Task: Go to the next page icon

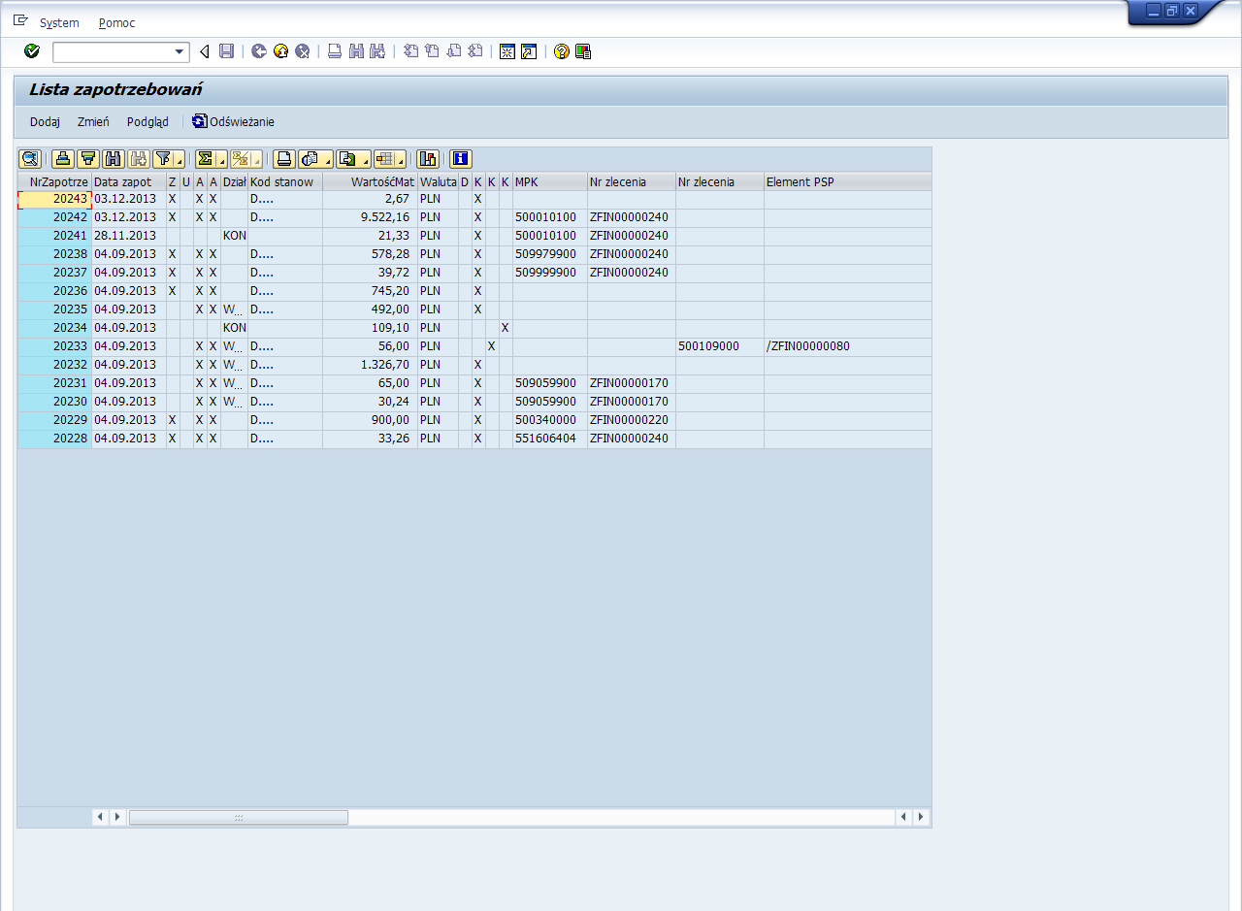Action: (x=453, y=51)
